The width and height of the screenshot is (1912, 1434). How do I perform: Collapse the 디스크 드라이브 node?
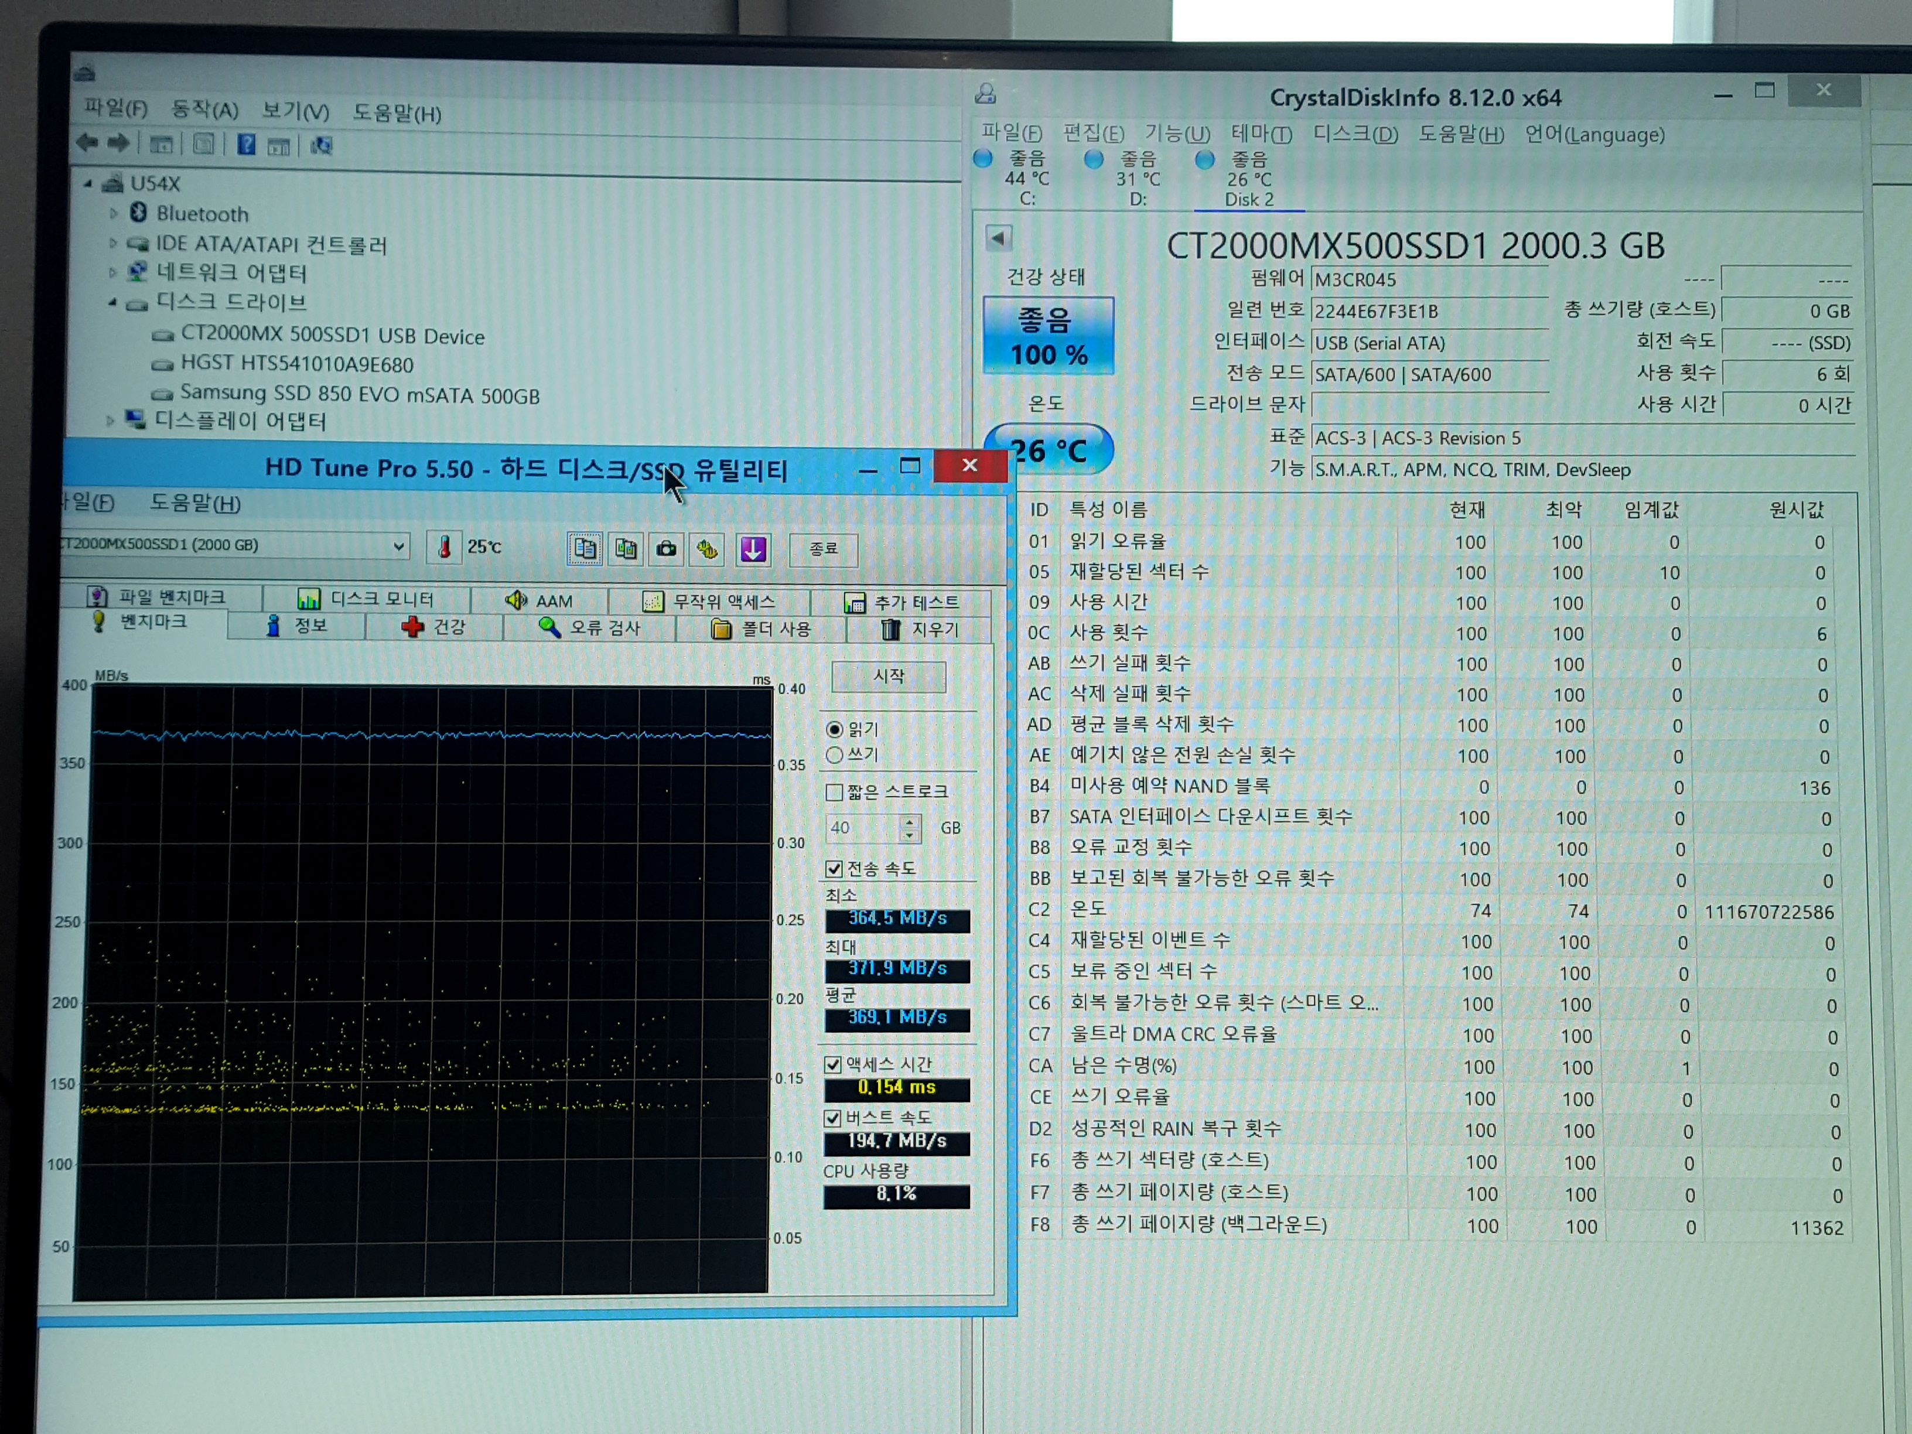click(x=113, y=302)
